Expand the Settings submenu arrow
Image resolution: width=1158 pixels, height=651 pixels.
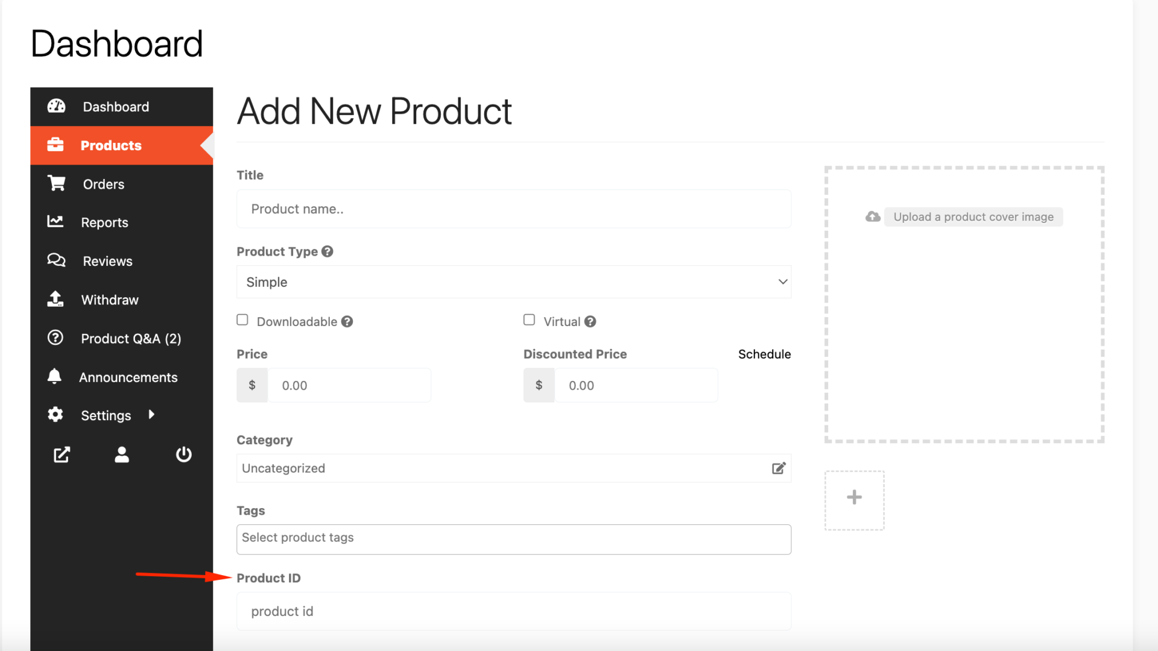[151, 415]
